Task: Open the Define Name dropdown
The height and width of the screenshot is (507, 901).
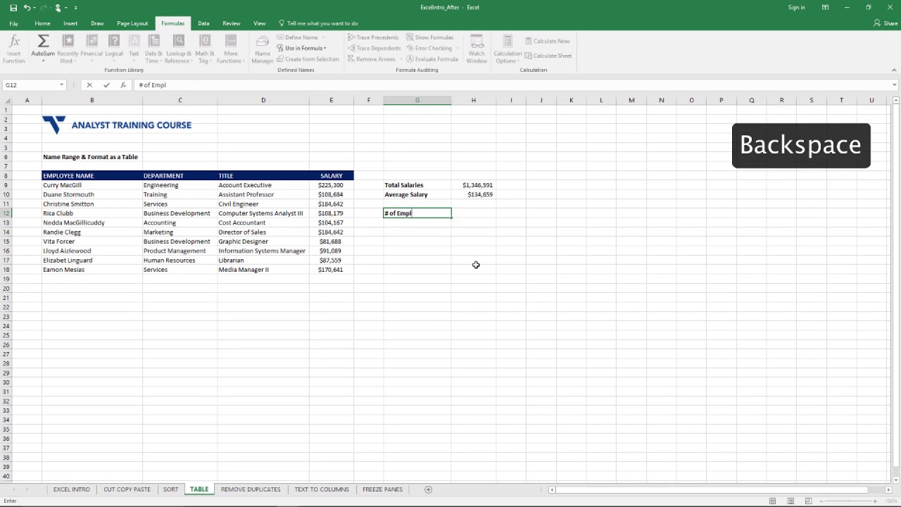Action: (323, 37)
